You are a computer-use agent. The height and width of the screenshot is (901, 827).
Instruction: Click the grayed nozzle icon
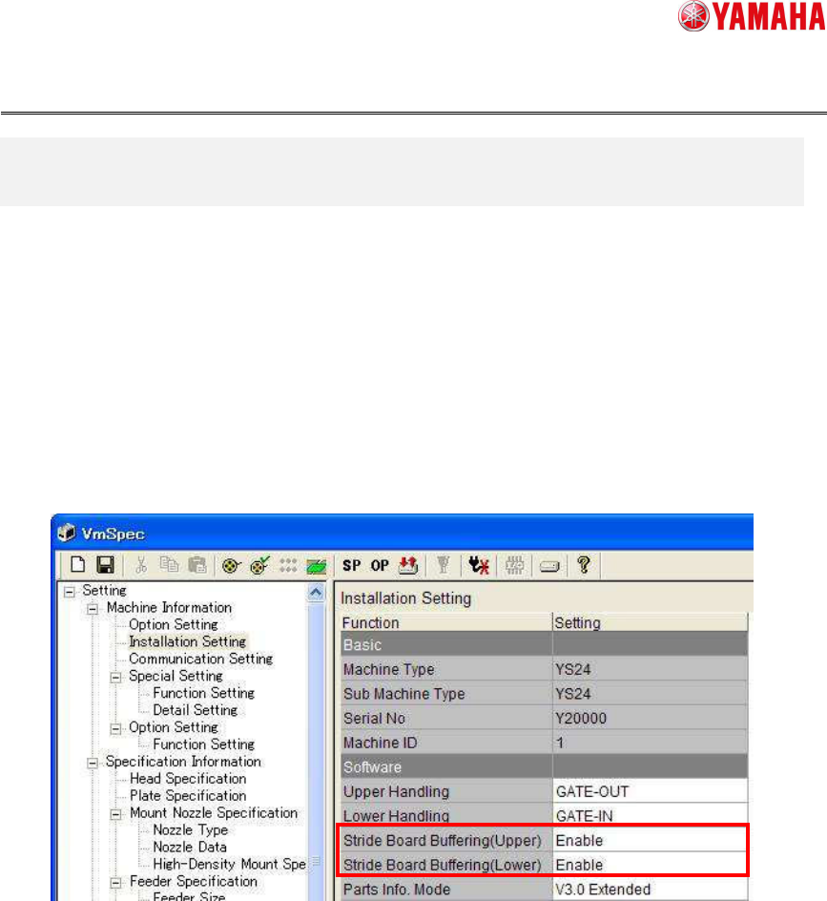tap(443, 565)
